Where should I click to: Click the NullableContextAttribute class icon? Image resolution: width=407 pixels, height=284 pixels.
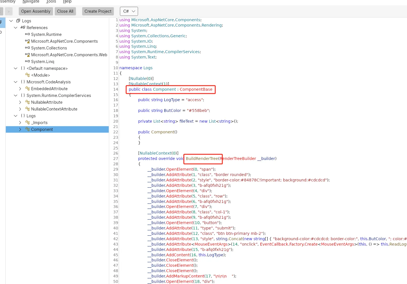pyautogui.click(x=27, y=109)
